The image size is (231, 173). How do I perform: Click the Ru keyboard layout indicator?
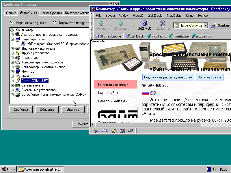(x=209, y=169)
